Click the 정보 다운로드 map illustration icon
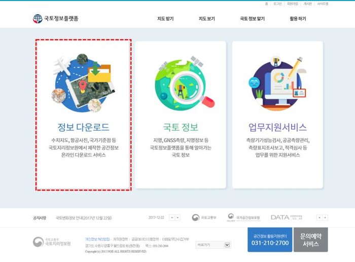The height and width of the screenshot is (262, 355). point(83,83)
